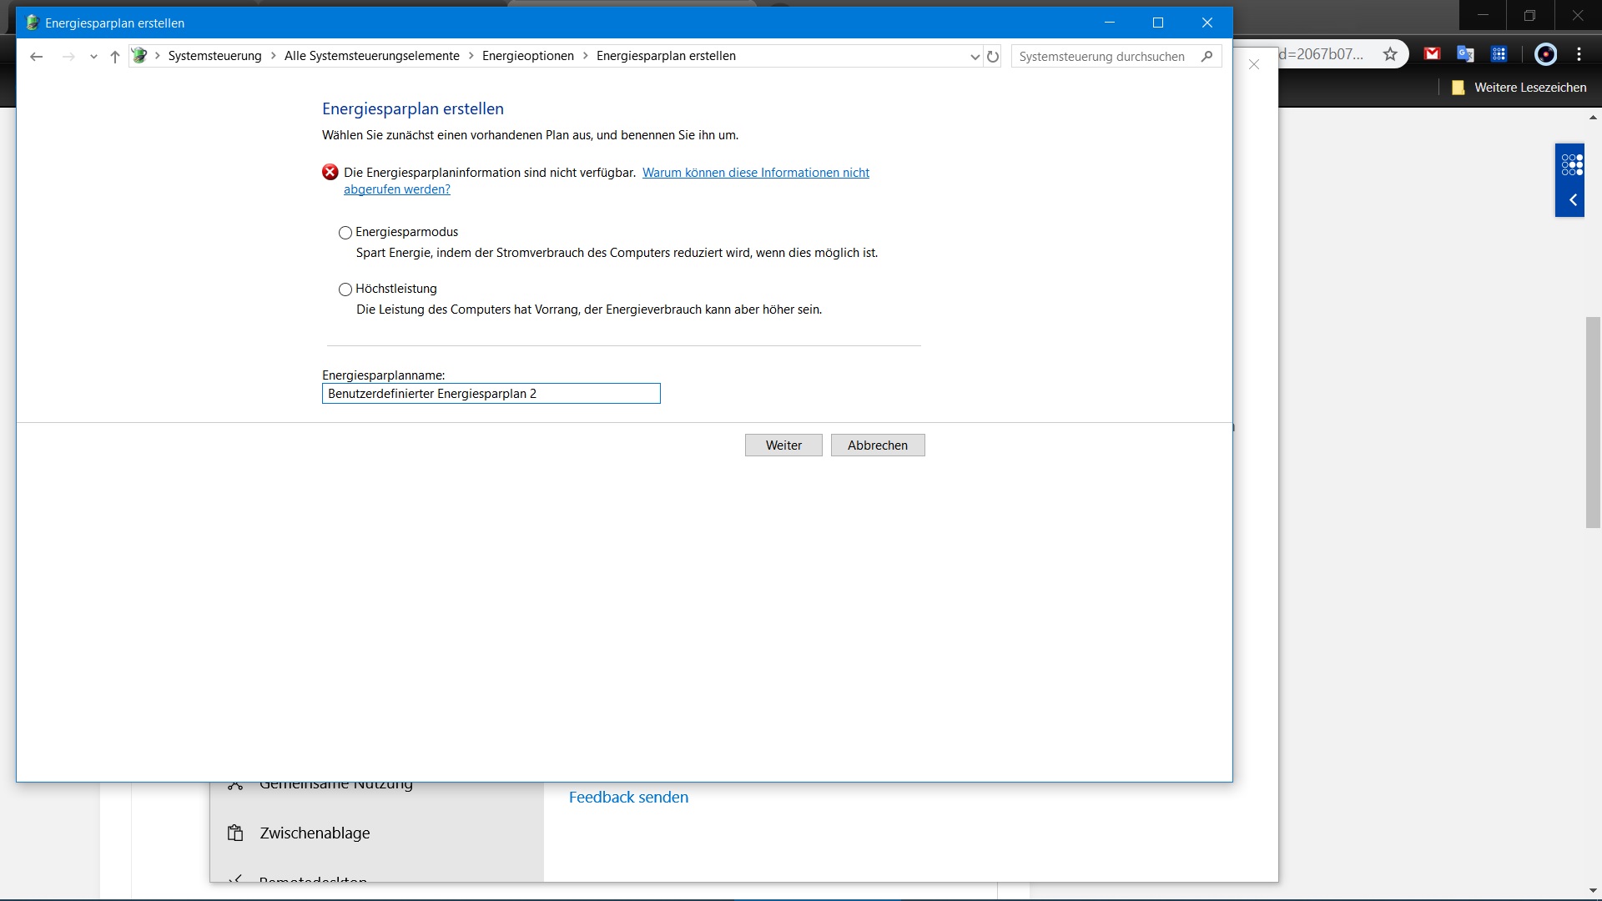
Task: Select the Höchstleistung radio button
Action: [345, 289]
